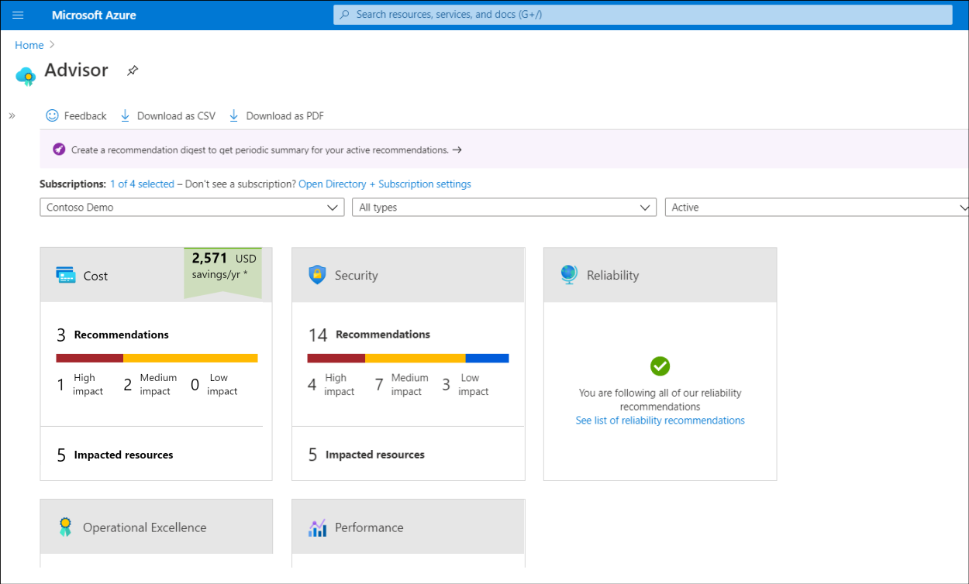969x584 pixels.
Task: Click Cost's 0 Low impact text
Action: click(214, 384)
